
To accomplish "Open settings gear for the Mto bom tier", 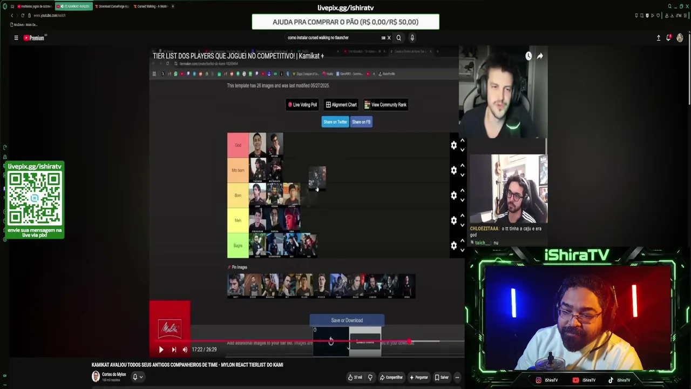I will (453, 170).
